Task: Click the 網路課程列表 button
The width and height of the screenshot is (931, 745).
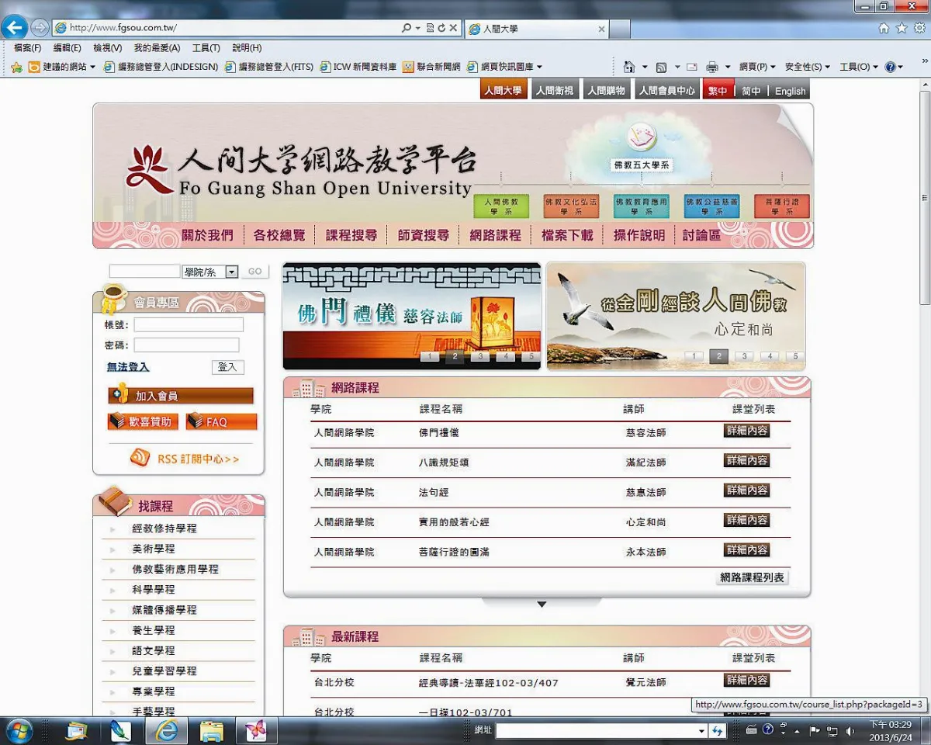Action: (752, 577)
